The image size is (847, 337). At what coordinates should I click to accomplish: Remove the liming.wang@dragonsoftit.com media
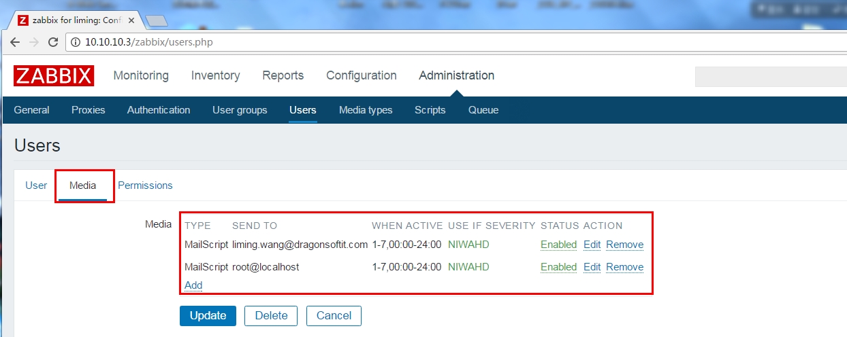point(624,245)
